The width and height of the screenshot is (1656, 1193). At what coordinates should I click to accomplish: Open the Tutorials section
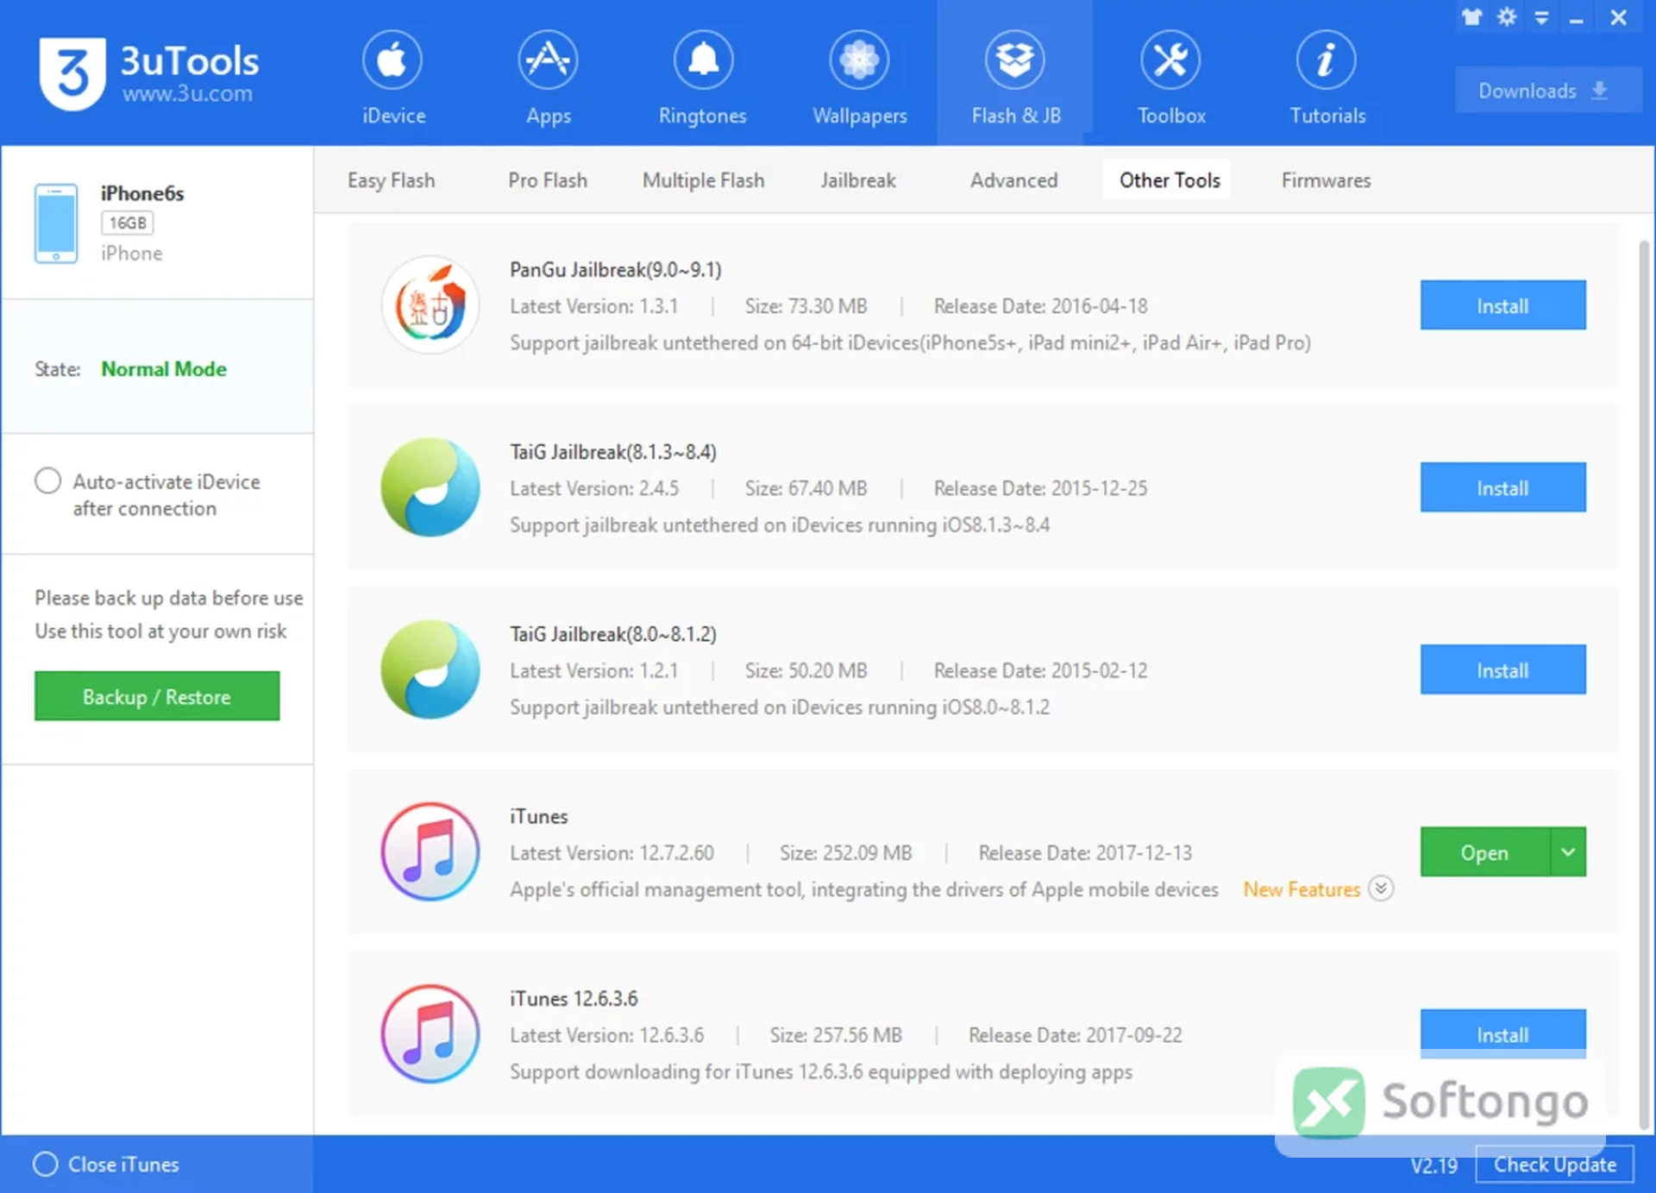tap(1327, 78)
